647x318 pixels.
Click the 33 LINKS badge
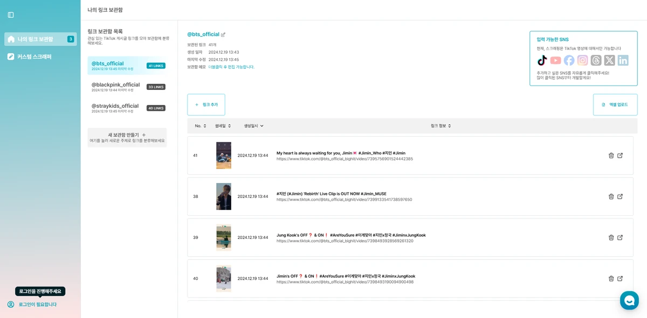(x=156, y=87)
